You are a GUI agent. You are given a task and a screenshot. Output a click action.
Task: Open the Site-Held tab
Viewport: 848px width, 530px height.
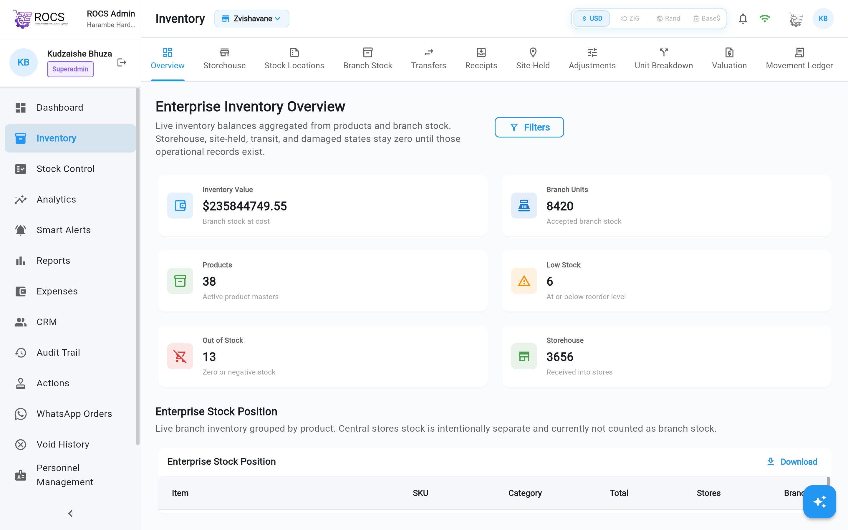pos(533,59)
